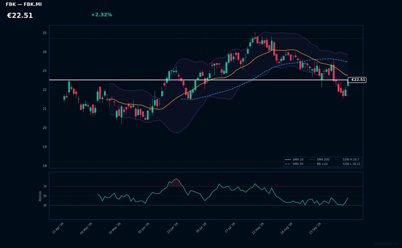
Task: Select SMA 50 legend entry
Action: click(x=294, y=164)
